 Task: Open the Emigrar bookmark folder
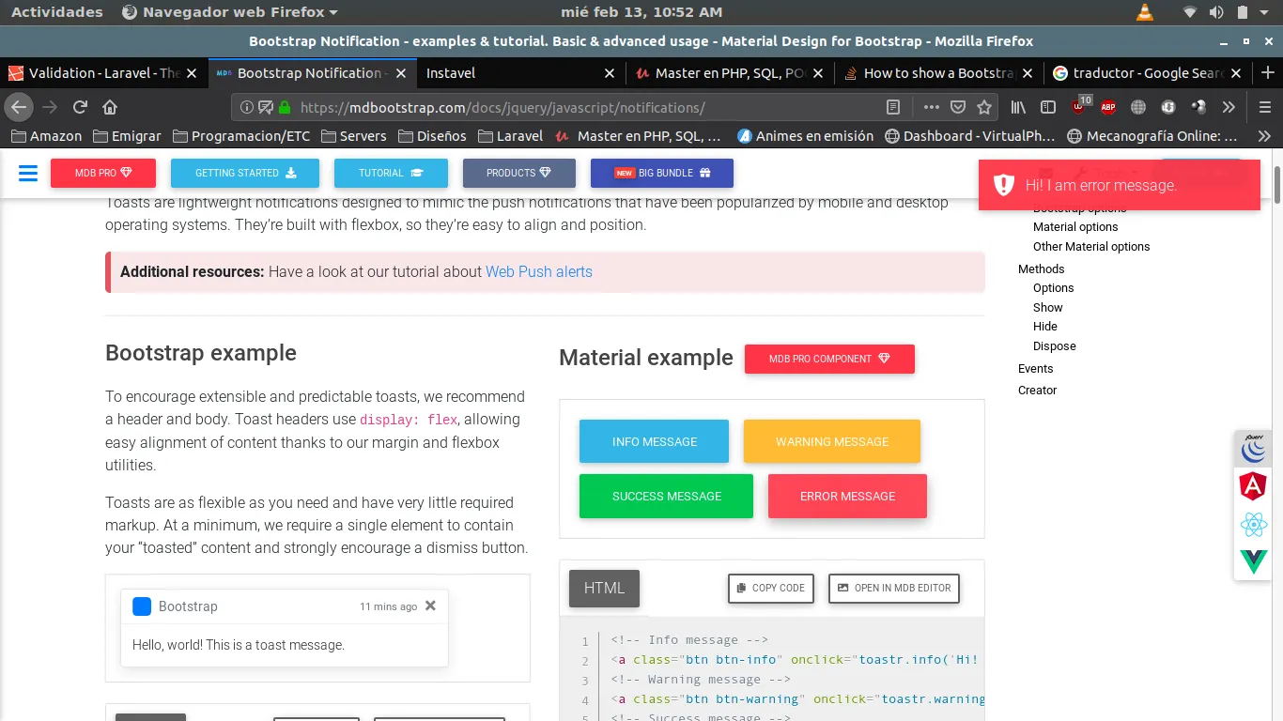click(127, 136)
